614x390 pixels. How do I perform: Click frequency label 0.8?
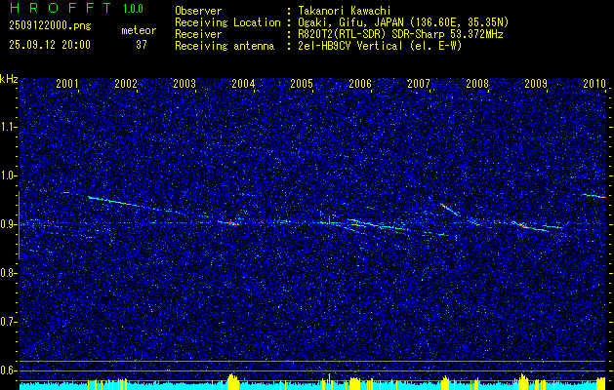[8, 273]
